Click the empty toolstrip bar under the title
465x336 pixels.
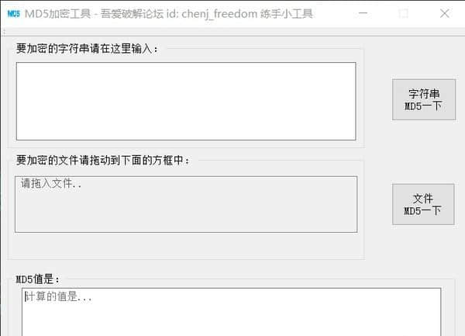[234, 32]
